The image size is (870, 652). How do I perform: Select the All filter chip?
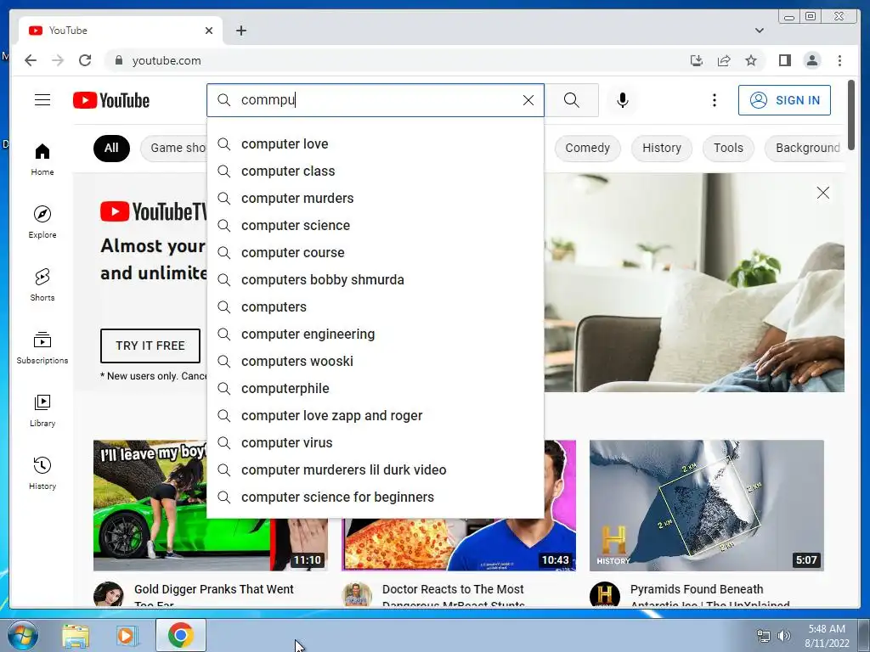pos(111,148)
